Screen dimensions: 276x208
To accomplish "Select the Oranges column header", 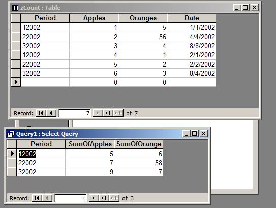I will (143, 18).
